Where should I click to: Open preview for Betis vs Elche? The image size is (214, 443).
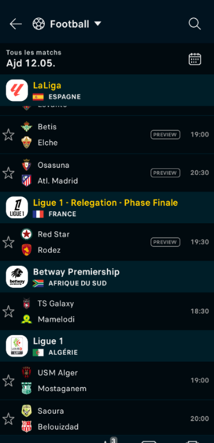165,135
